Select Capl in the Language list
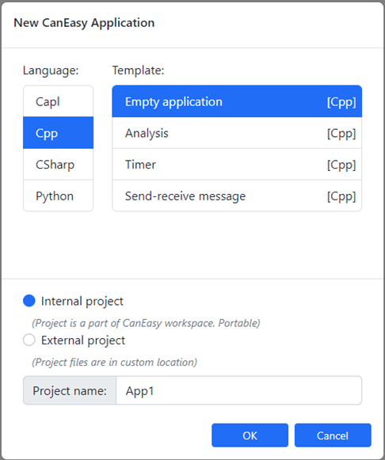Screen dimensions: 385x460 (58, 101)
